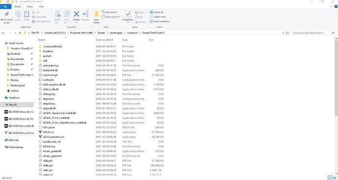Click the Edit command in ribbon
338x180 pixels.
(x=139, y=17)
